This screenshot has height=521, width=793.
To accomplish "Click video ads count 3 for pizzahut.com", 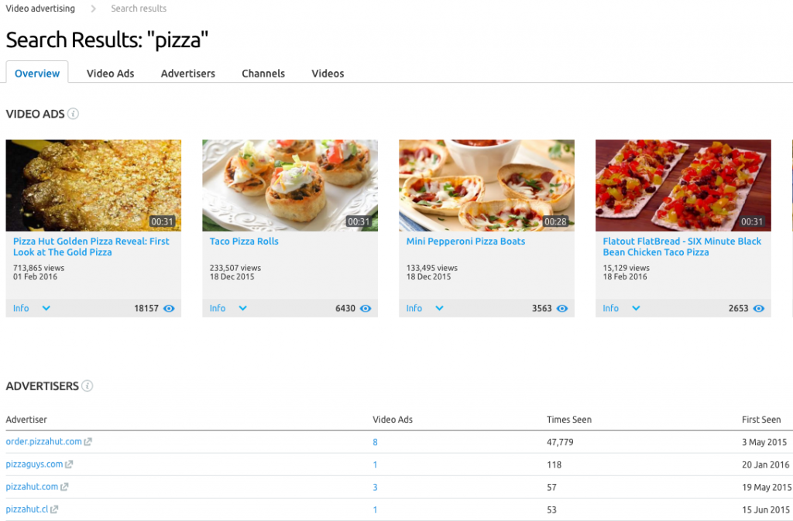I will (x=376, y=488).
